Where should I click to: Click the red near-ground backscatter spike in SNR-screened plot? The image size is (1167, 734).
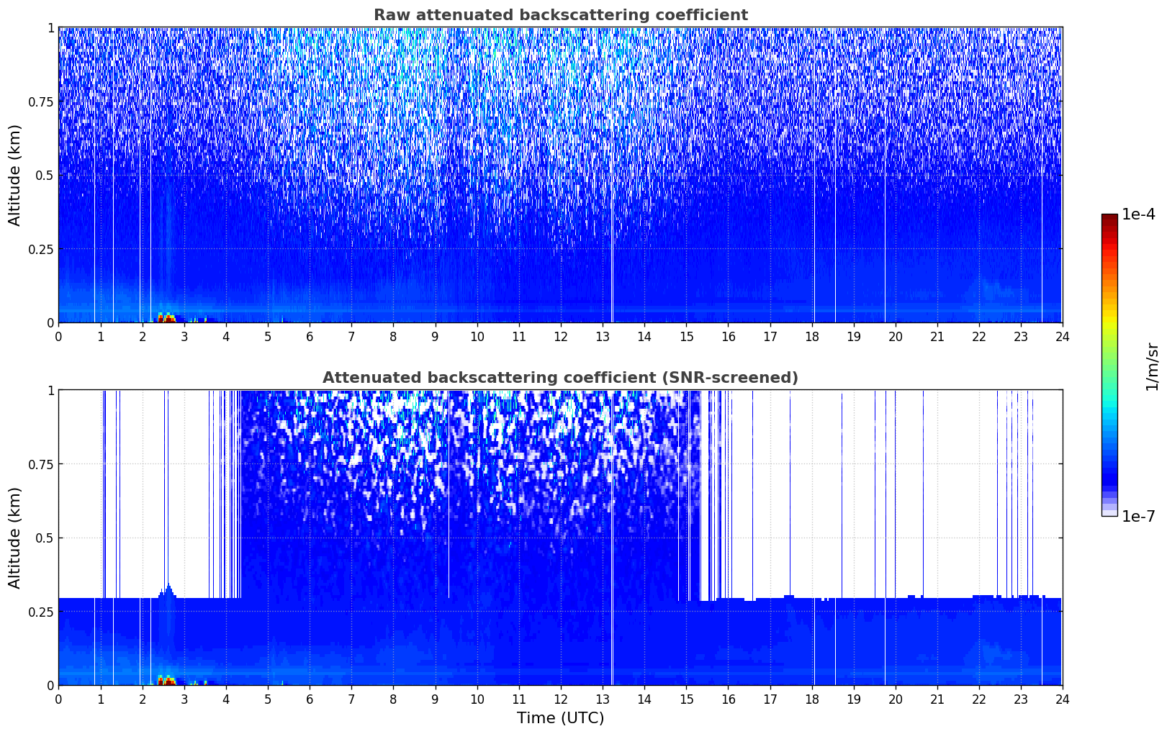[166, 680]
